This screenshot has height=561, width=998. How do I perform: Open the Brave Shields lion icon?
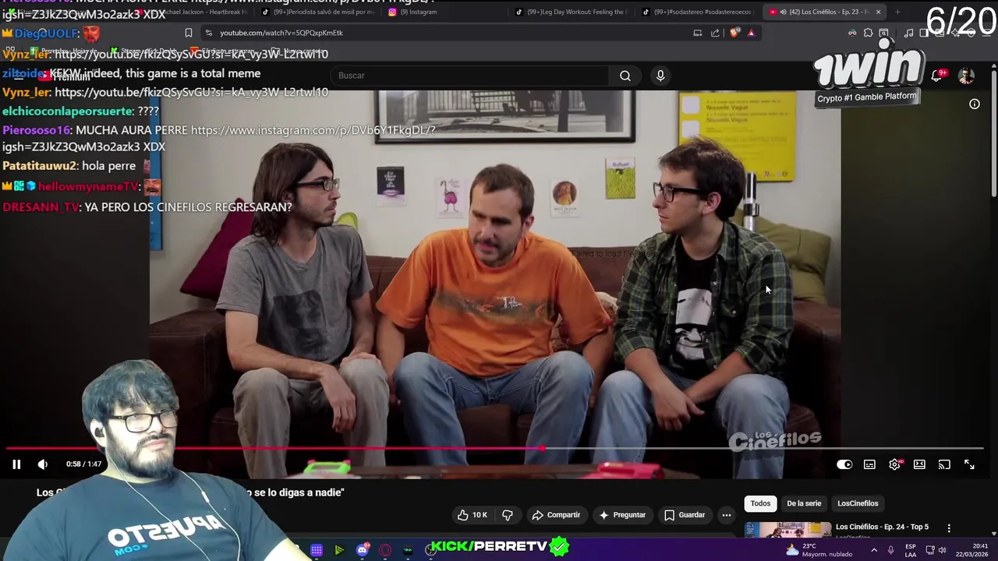click(734, 33)
